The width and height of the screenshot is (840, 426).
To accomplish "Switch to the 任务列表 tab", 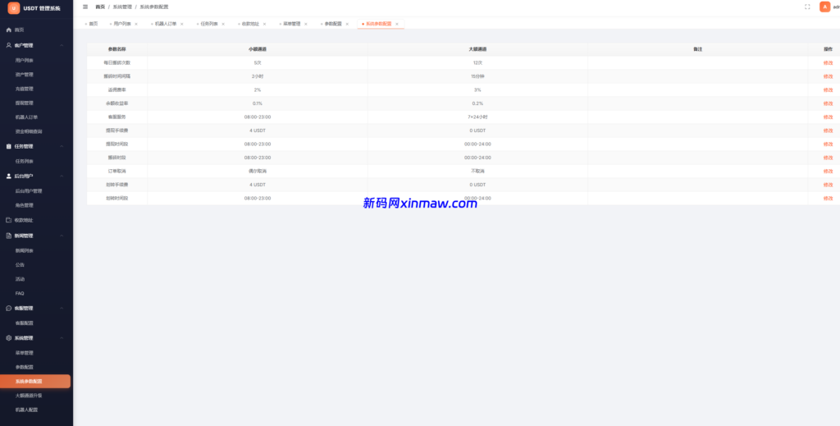I will click(209, 24).
